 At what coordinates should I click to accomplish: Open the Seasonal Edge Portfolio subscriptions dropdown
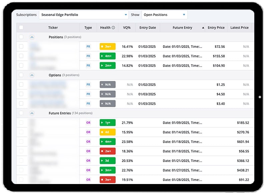click(84, 15)
